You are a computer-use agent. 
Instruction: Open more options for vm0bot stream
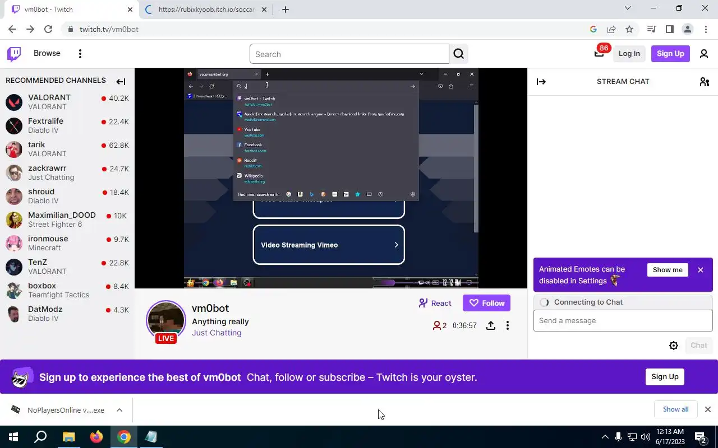508,325
